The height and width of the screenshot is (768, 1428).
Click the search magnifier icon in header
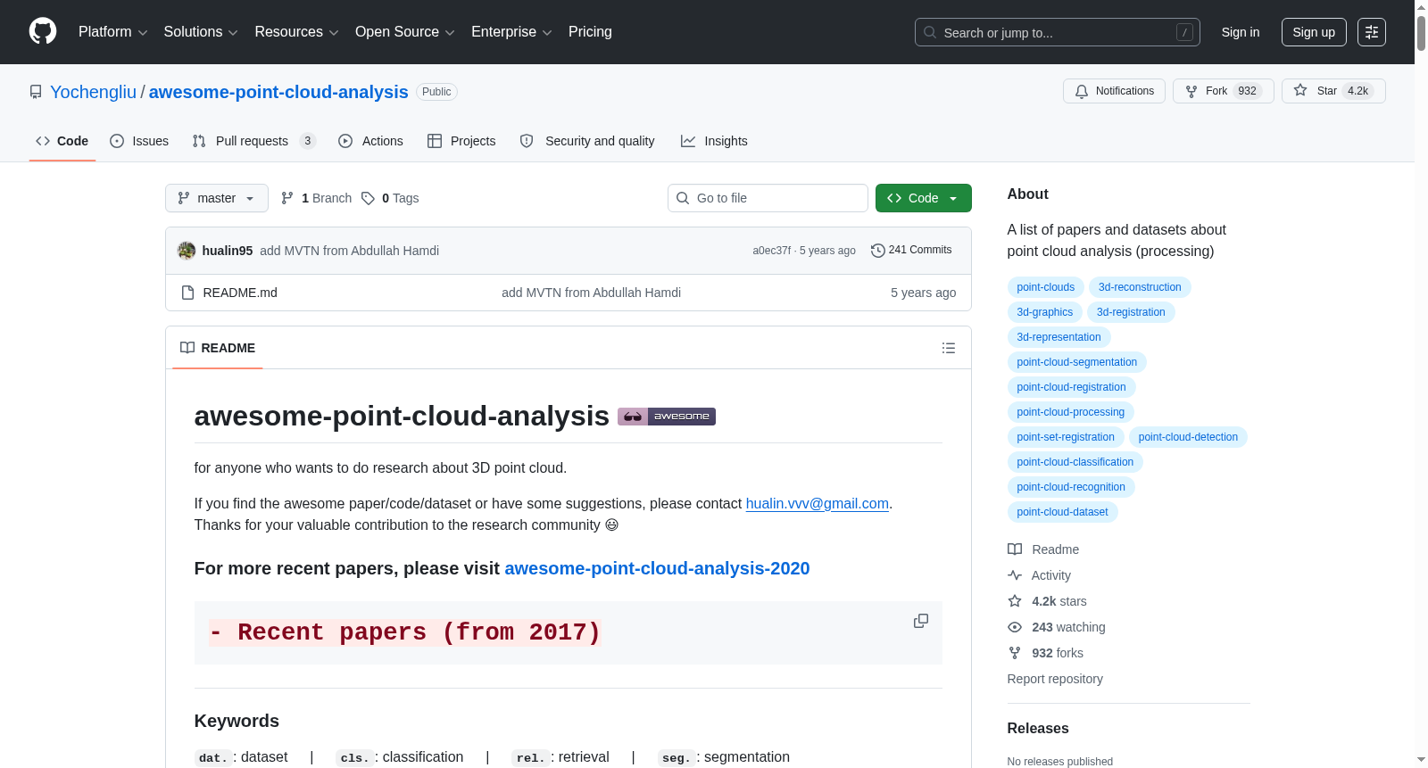[930, 32]
